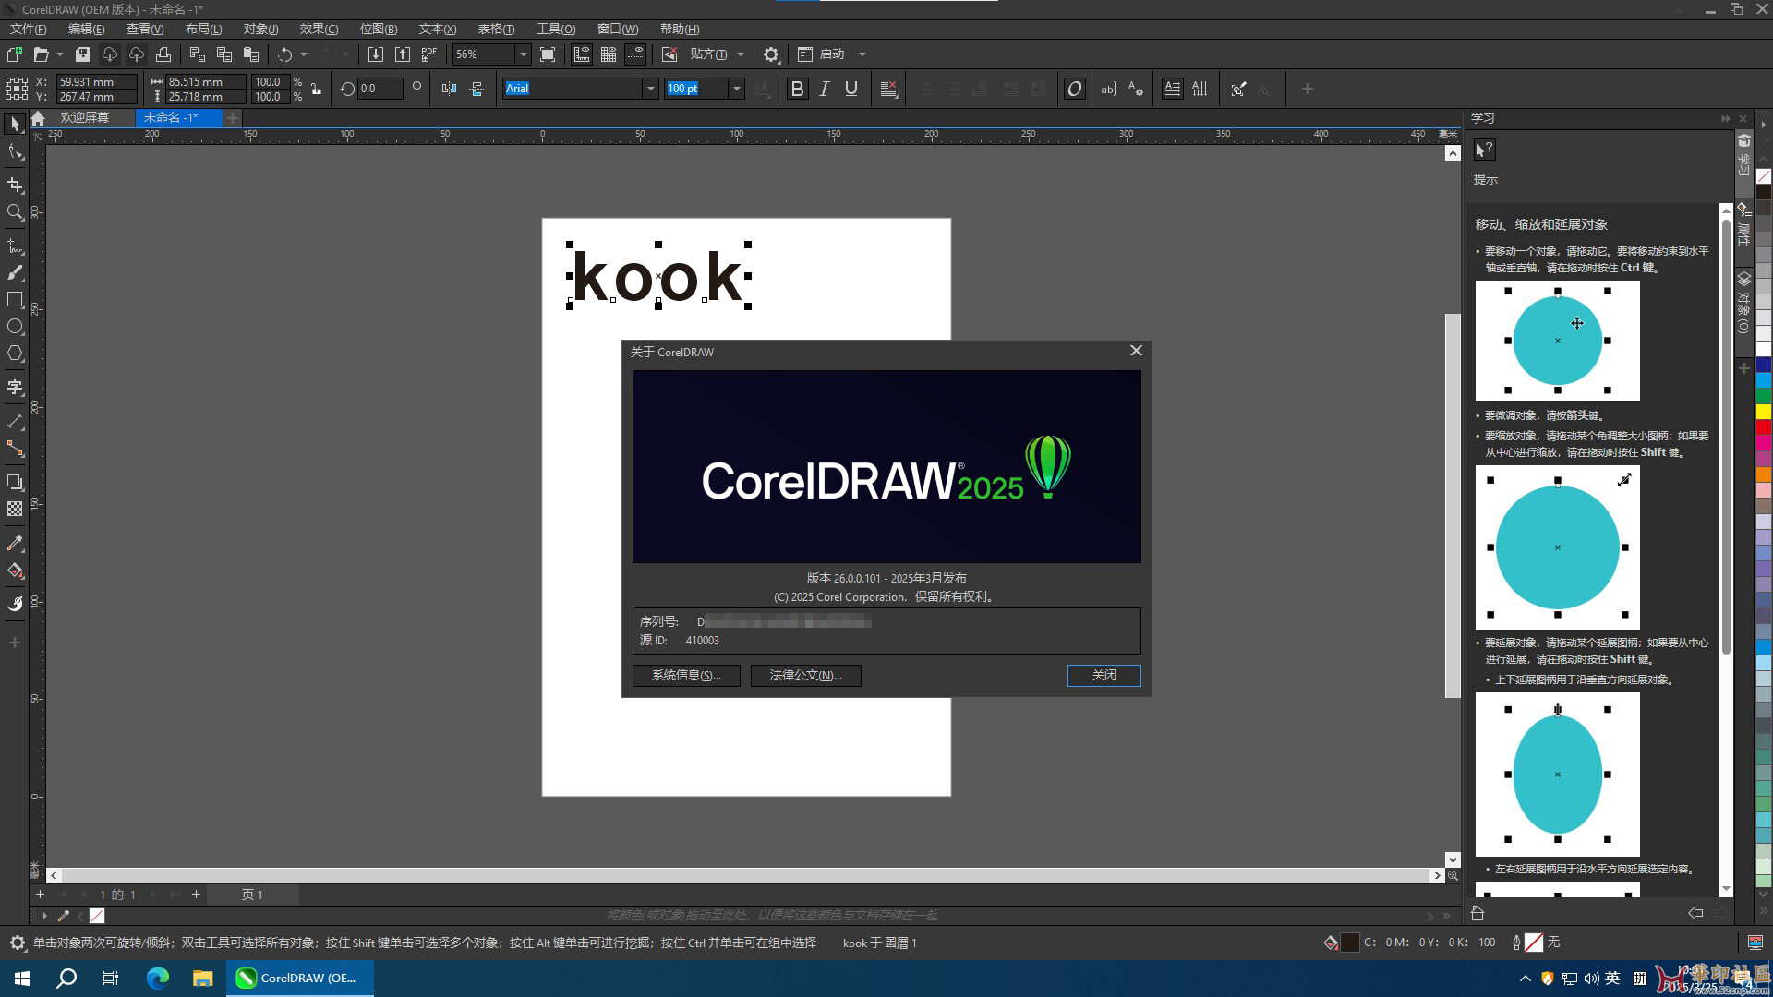Screen dimensions: 1773x997
Task: Select the Transparency checkerboard tool
Action: 15,509
